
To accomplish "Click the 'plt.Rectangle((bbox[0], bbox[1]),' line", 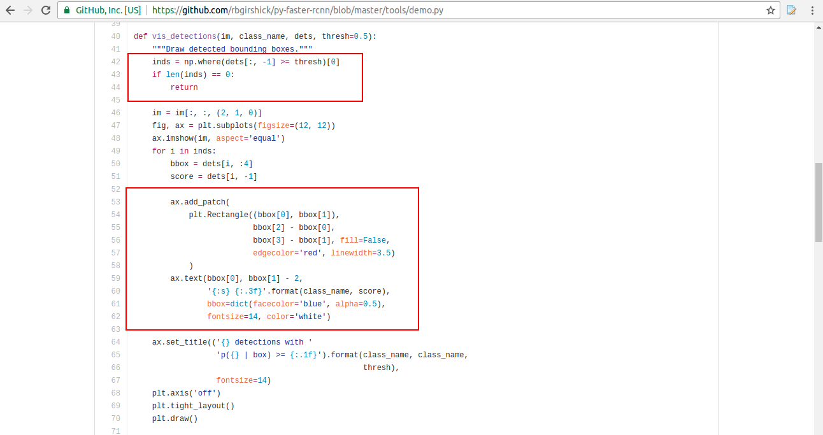I will 264,215.
